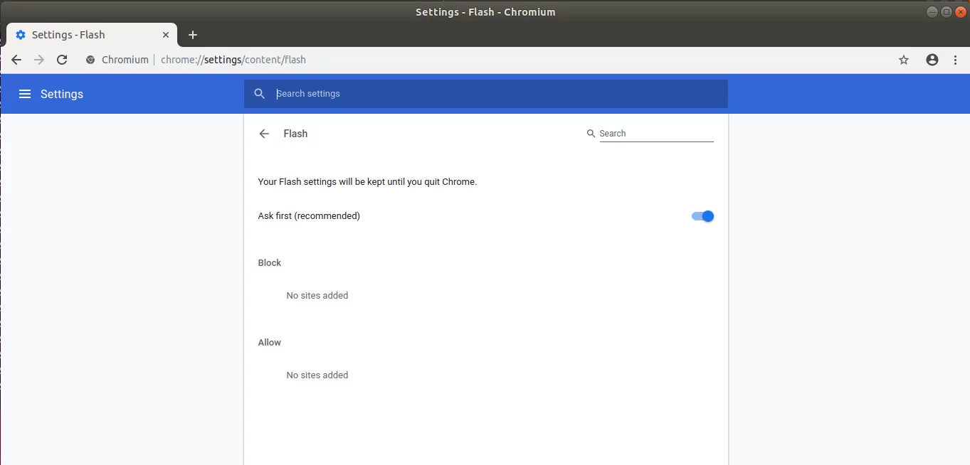
Task: Click the Settings title in the blue header
Action: (x=62, y=94)
